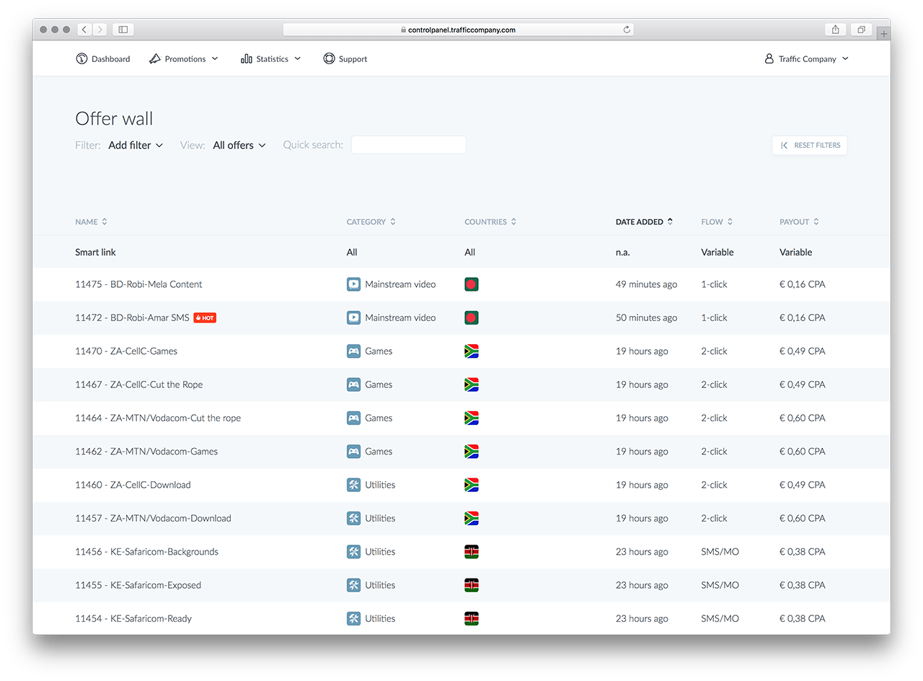Open the Smart link offer
Viewport: 923px width, 681px height.
click(95, 252)
